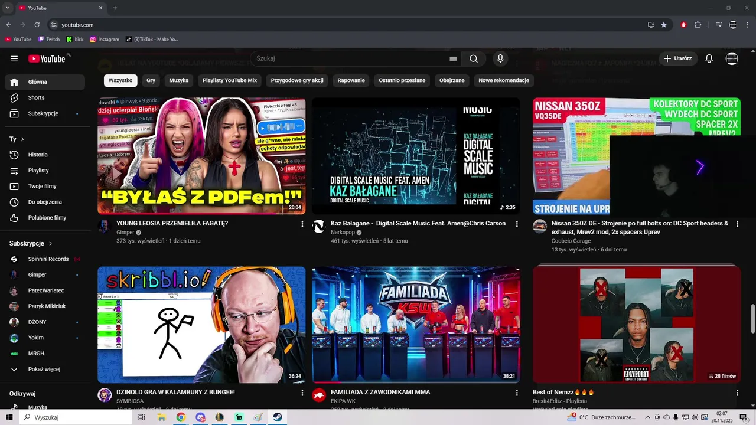Open Subskrypcje in the sidebar

tap(45, 113)
